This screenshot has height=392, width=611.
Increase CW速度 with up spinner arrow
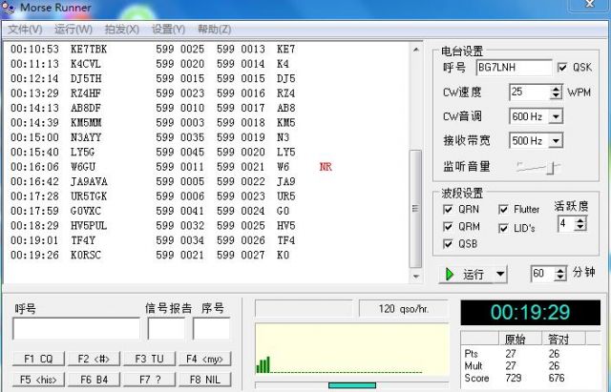(x=556, y=89)
